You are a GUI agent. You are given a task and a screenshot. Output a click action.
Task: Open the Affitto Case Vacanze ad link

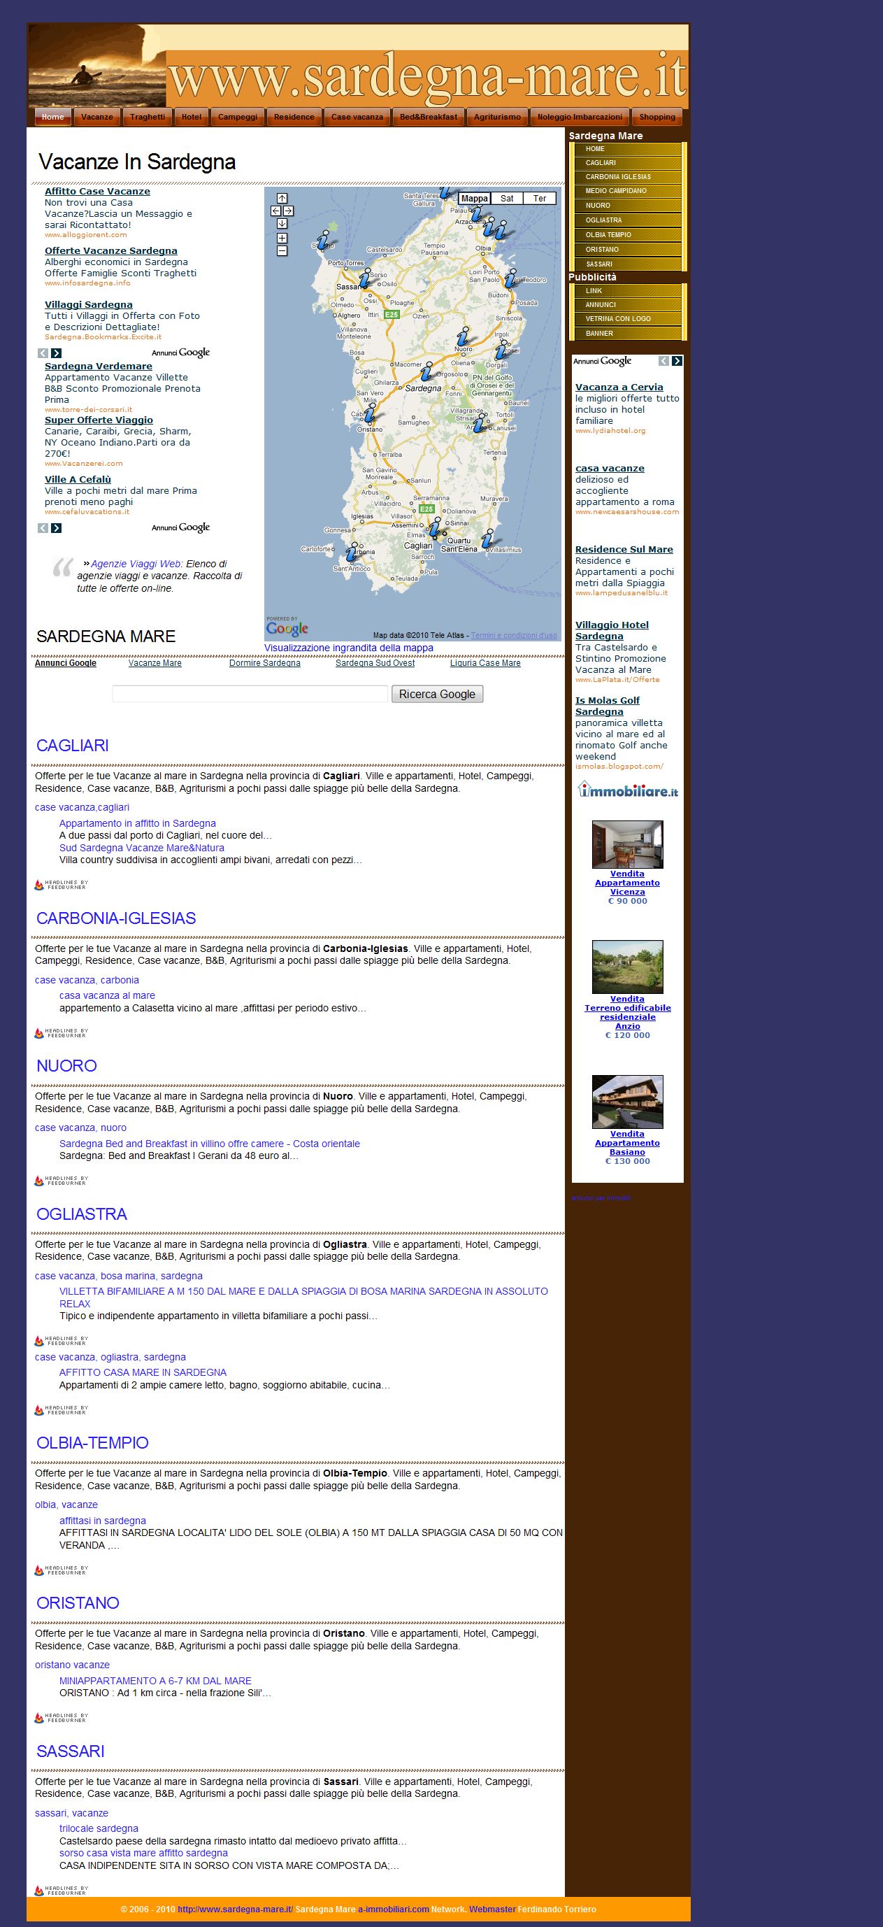(97, 192)
